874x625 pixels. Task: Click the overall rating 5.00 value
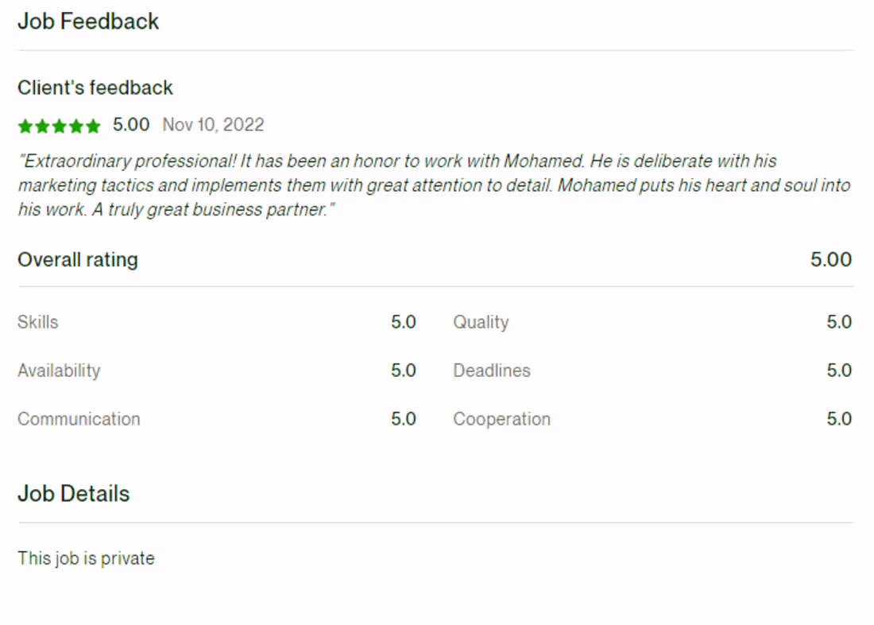coord(831,260)
